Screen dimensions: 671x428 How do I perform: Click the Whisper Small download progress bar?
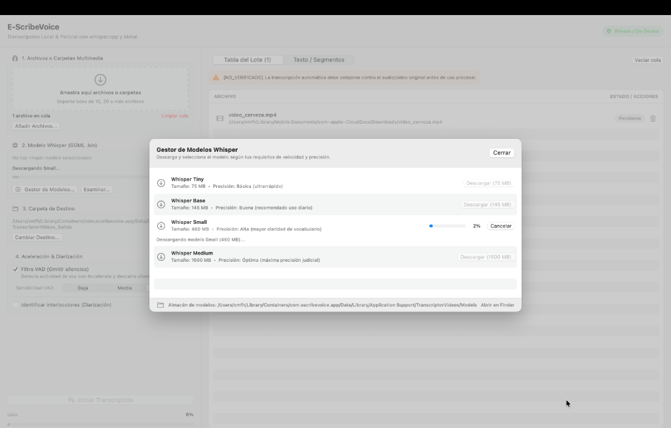click(x=447, y=226)
